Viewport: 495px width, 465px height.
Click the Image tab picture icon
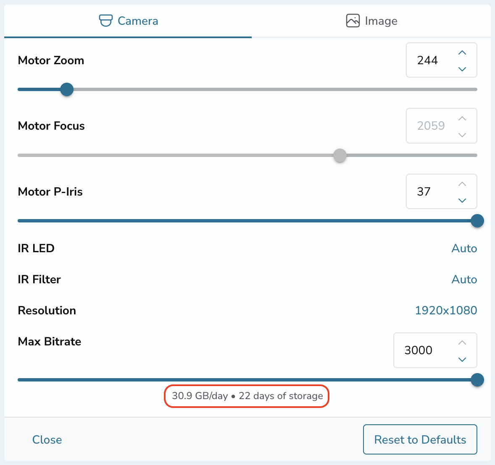(x=353, y=21)
